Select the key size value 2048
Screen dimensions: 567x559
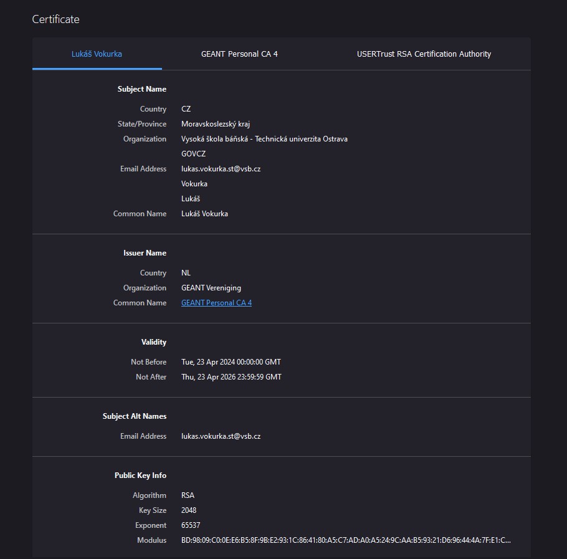coord(189,510)
